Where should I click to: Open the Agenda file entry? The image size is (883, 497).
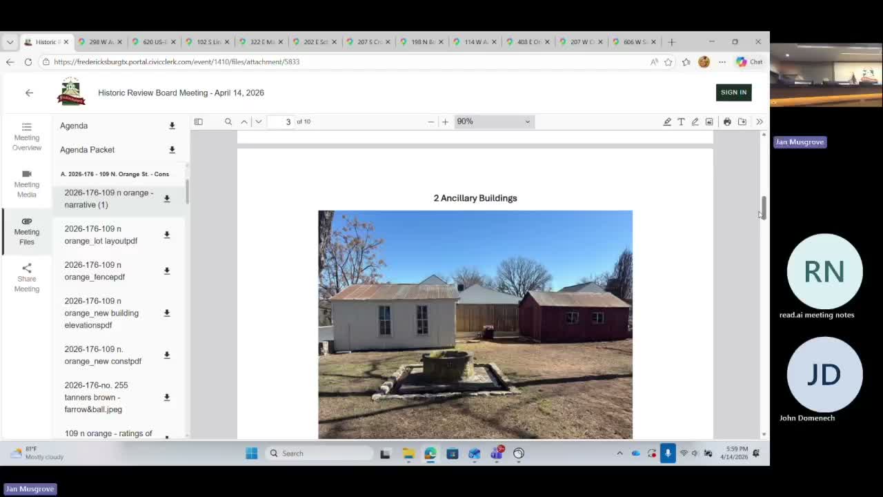coord(74,126)
